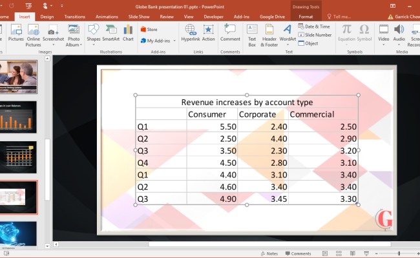Start Slide Show from status bar

(366, 253)
